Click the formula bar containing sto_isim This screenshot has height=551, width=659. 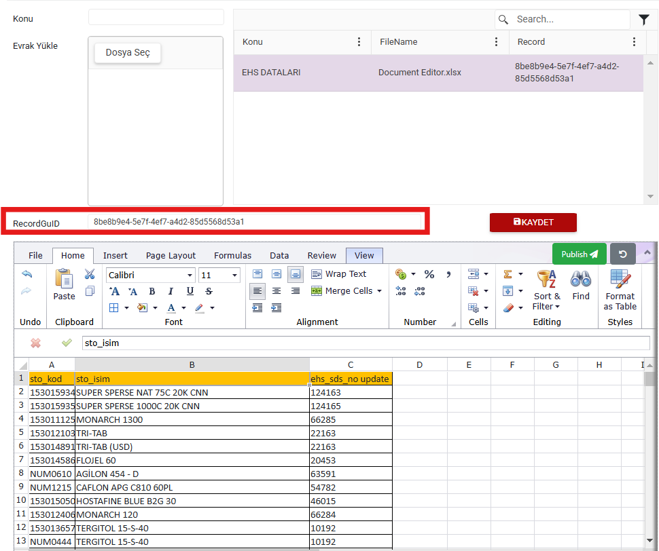pyautogui.click(x=366, y=343)
